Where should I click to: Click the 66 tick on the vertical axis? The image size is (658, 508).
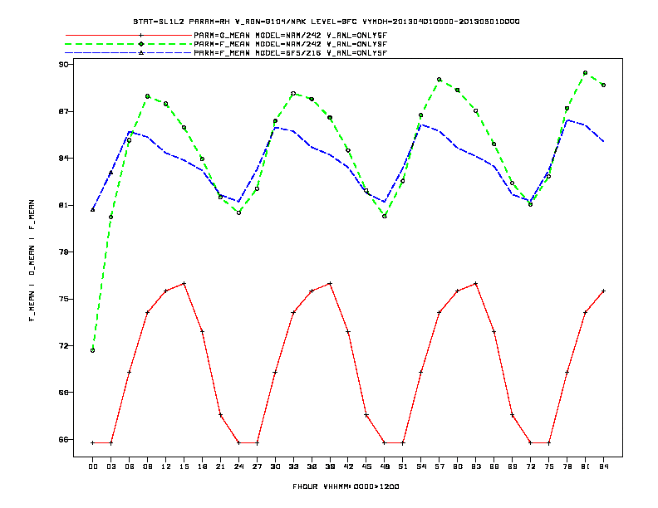(x=63, y=439)
